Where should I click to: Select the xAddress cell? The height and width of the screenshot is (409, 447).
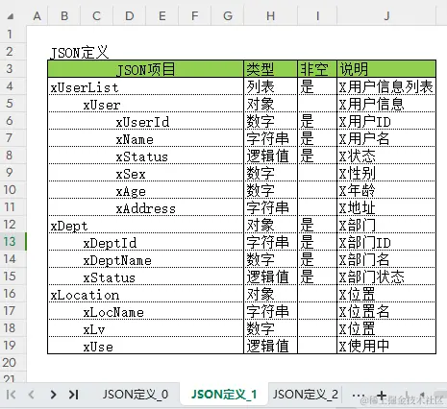(x=145, y=207)
